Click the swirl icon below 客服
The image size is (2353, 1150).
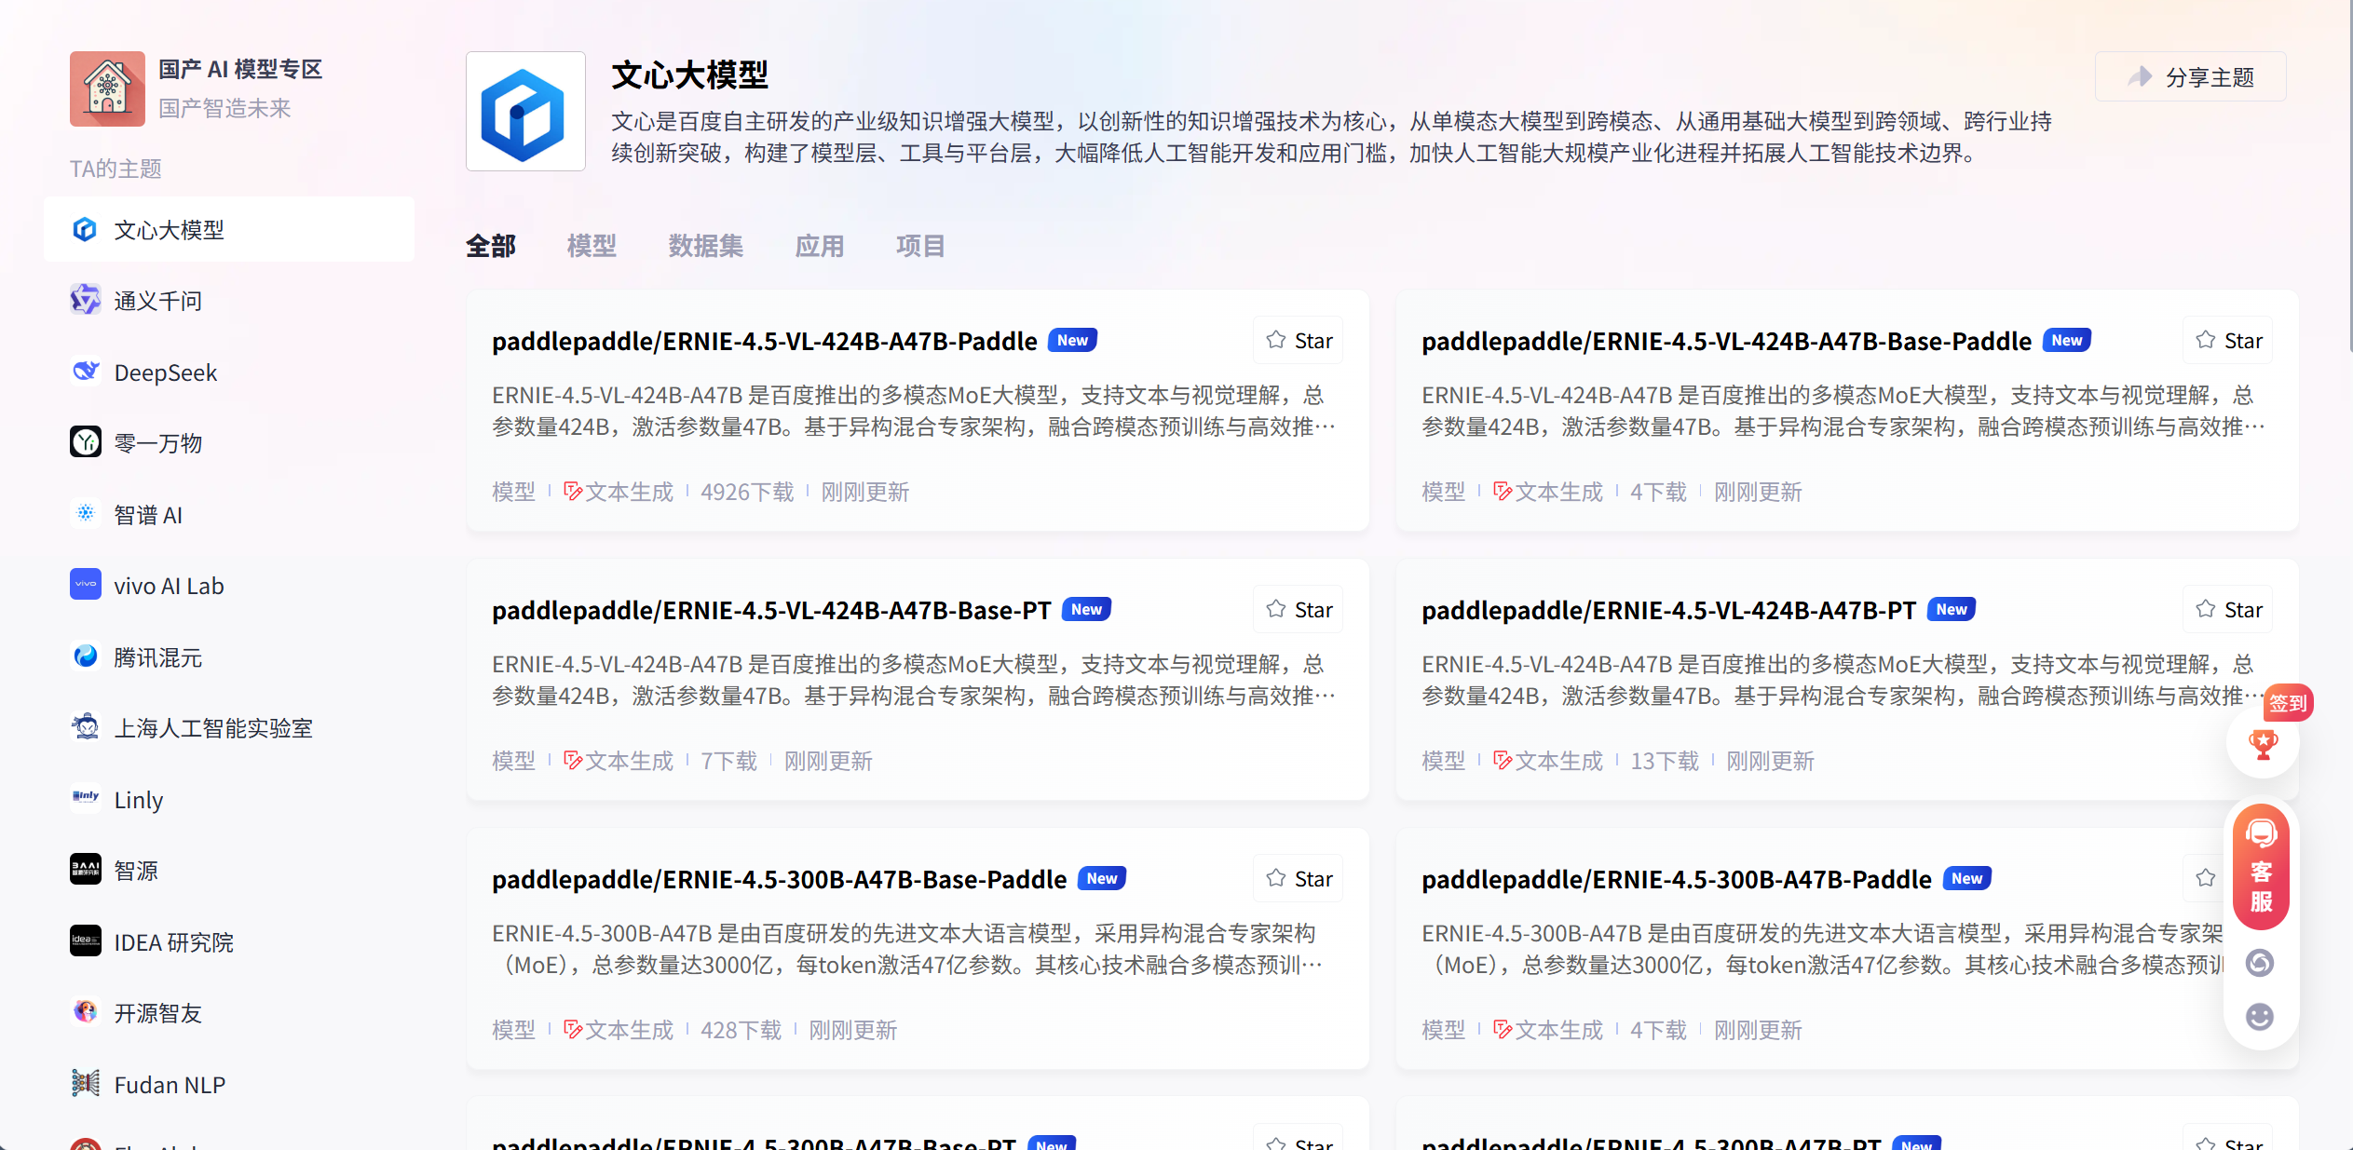2260,962
